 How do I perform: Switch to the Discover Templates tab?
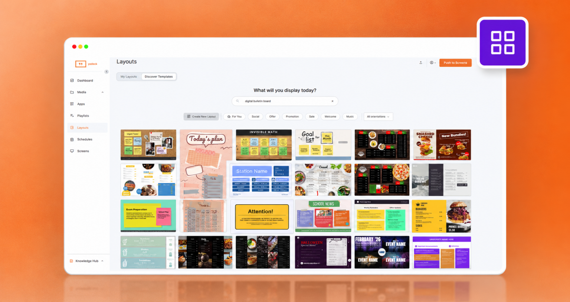click(158, 77)
